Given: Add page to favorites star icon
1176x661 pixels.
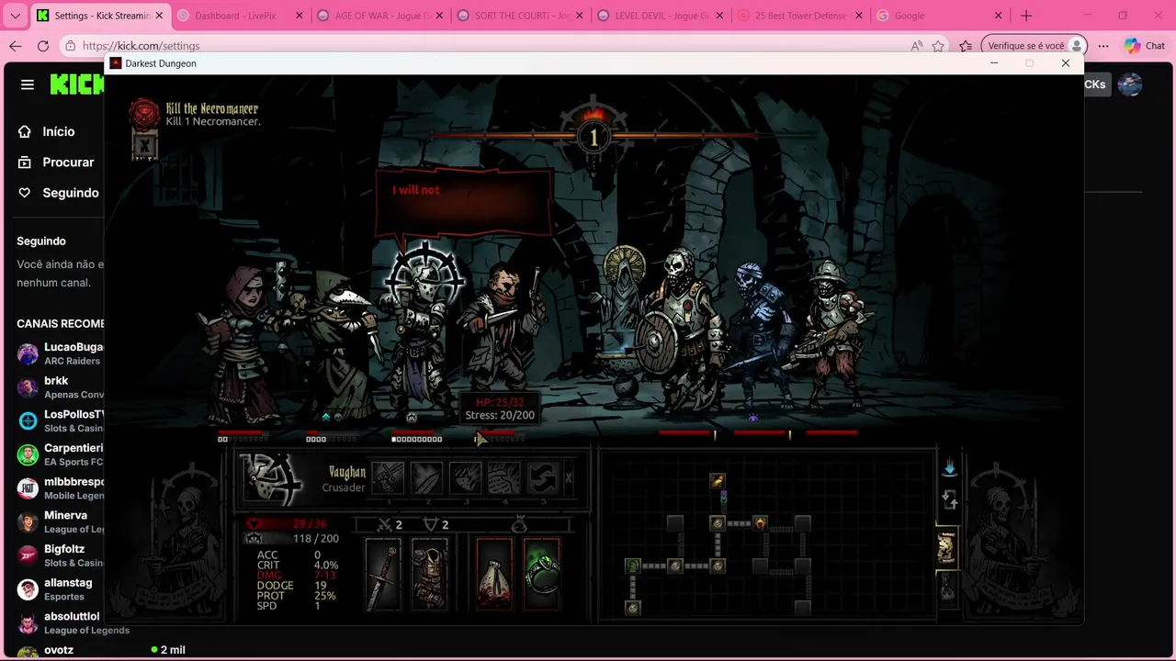Looking at the screenshot, I should (938, 46).
